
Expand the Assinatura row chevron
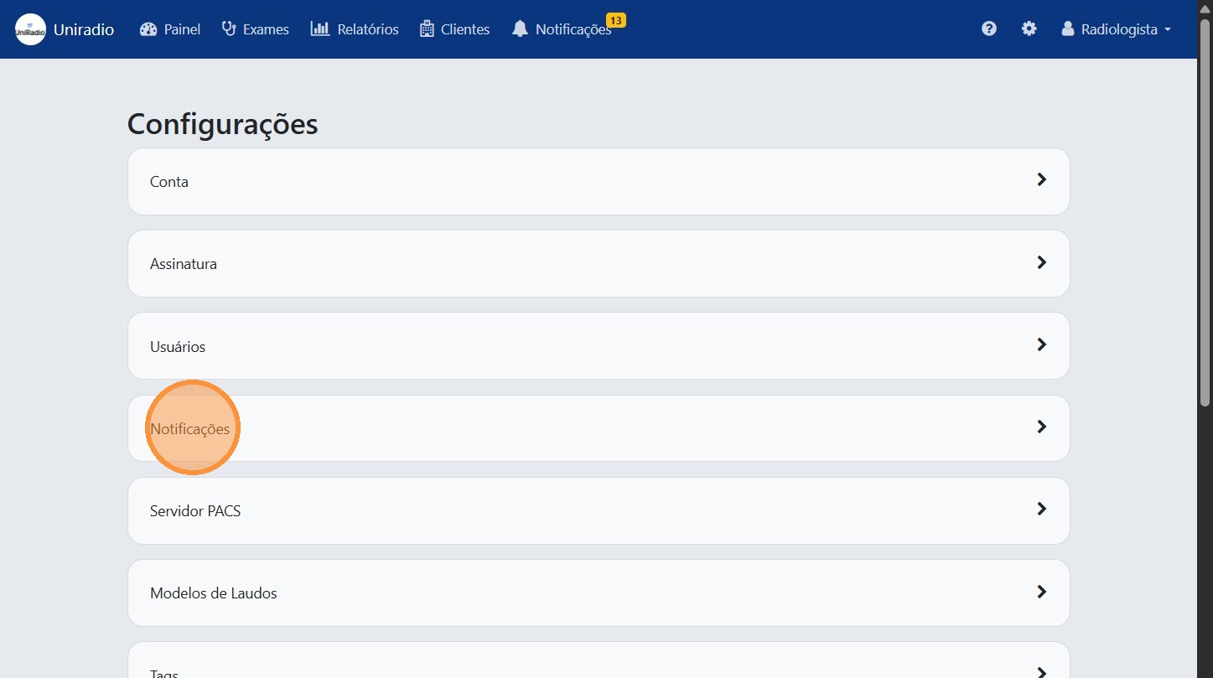[x=1041, y=262]
